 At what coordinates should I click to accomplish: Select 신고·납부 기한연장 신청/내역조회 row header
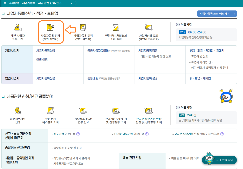click(25, 135)
